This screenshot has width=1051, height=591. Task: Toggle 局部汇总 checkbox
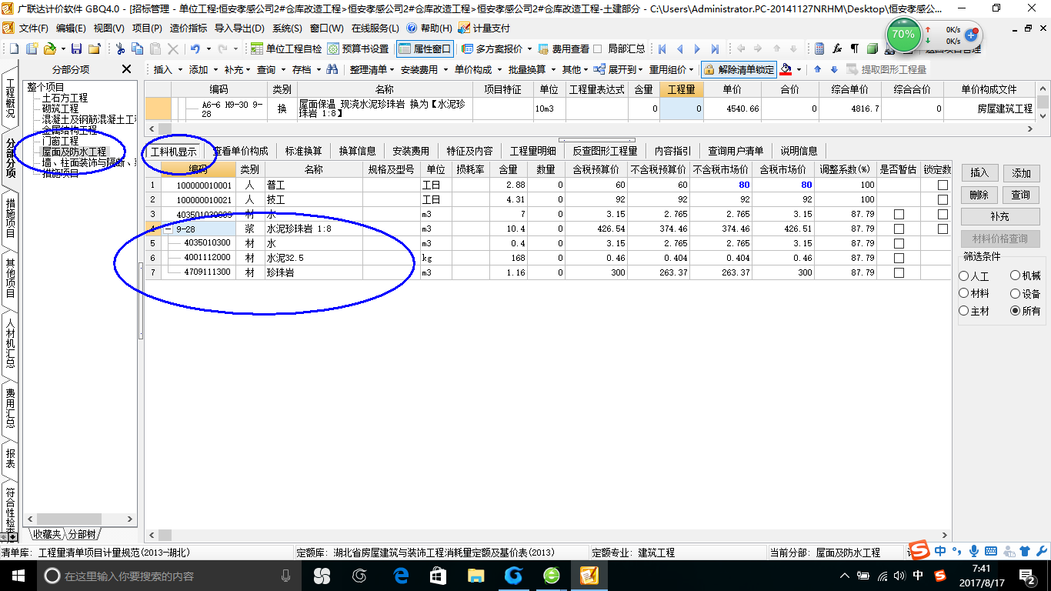pos(598,48)
